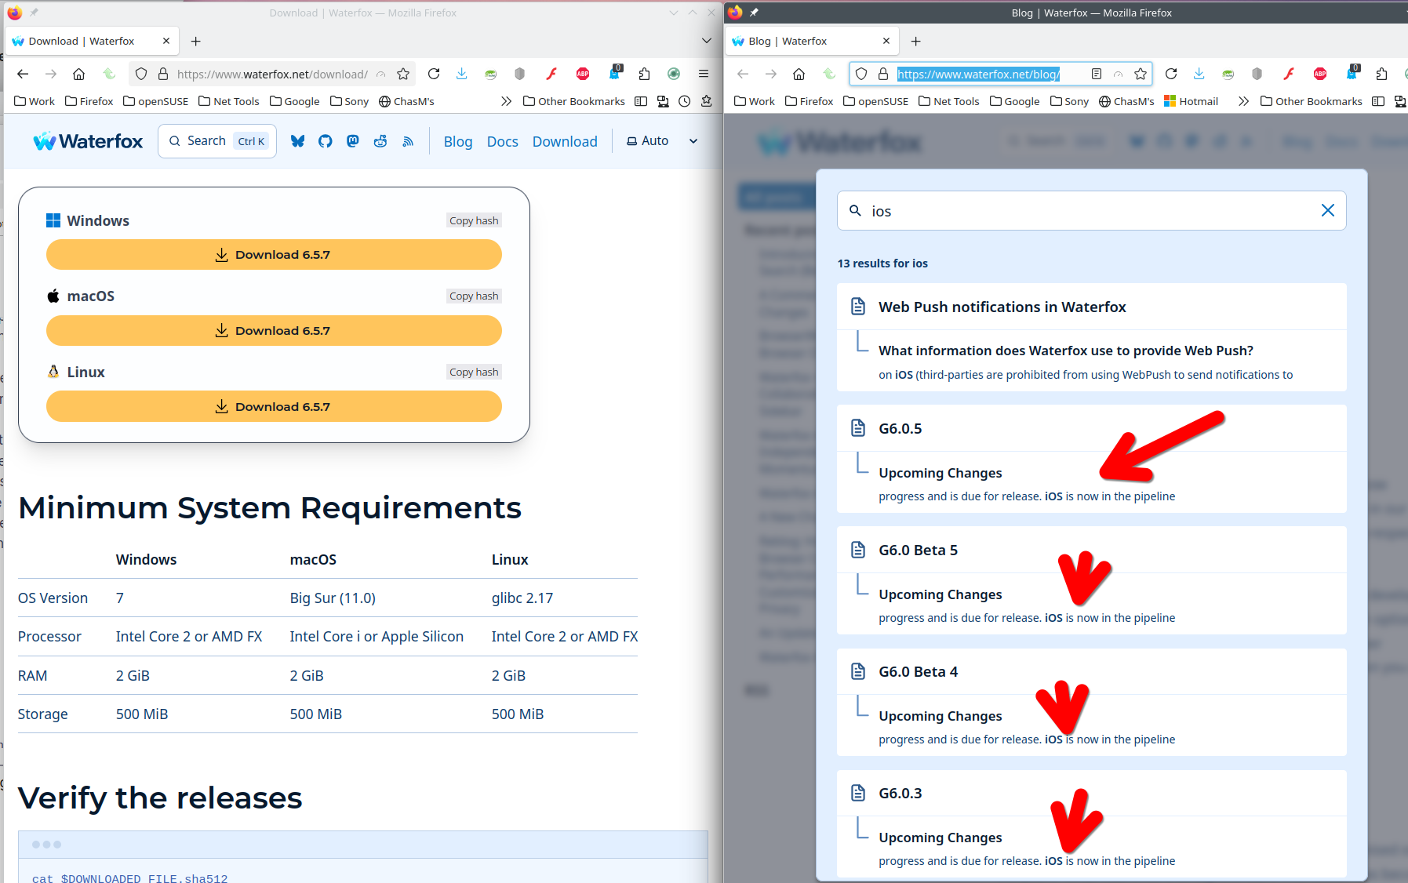The height and width of the screenshot is (883, 1408).
Task: Open the G6.0.3 search result
Action: [x=1091, y=793]
